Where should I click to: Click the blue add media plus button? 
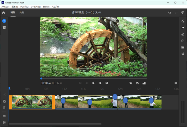click(x=4, y=21)
